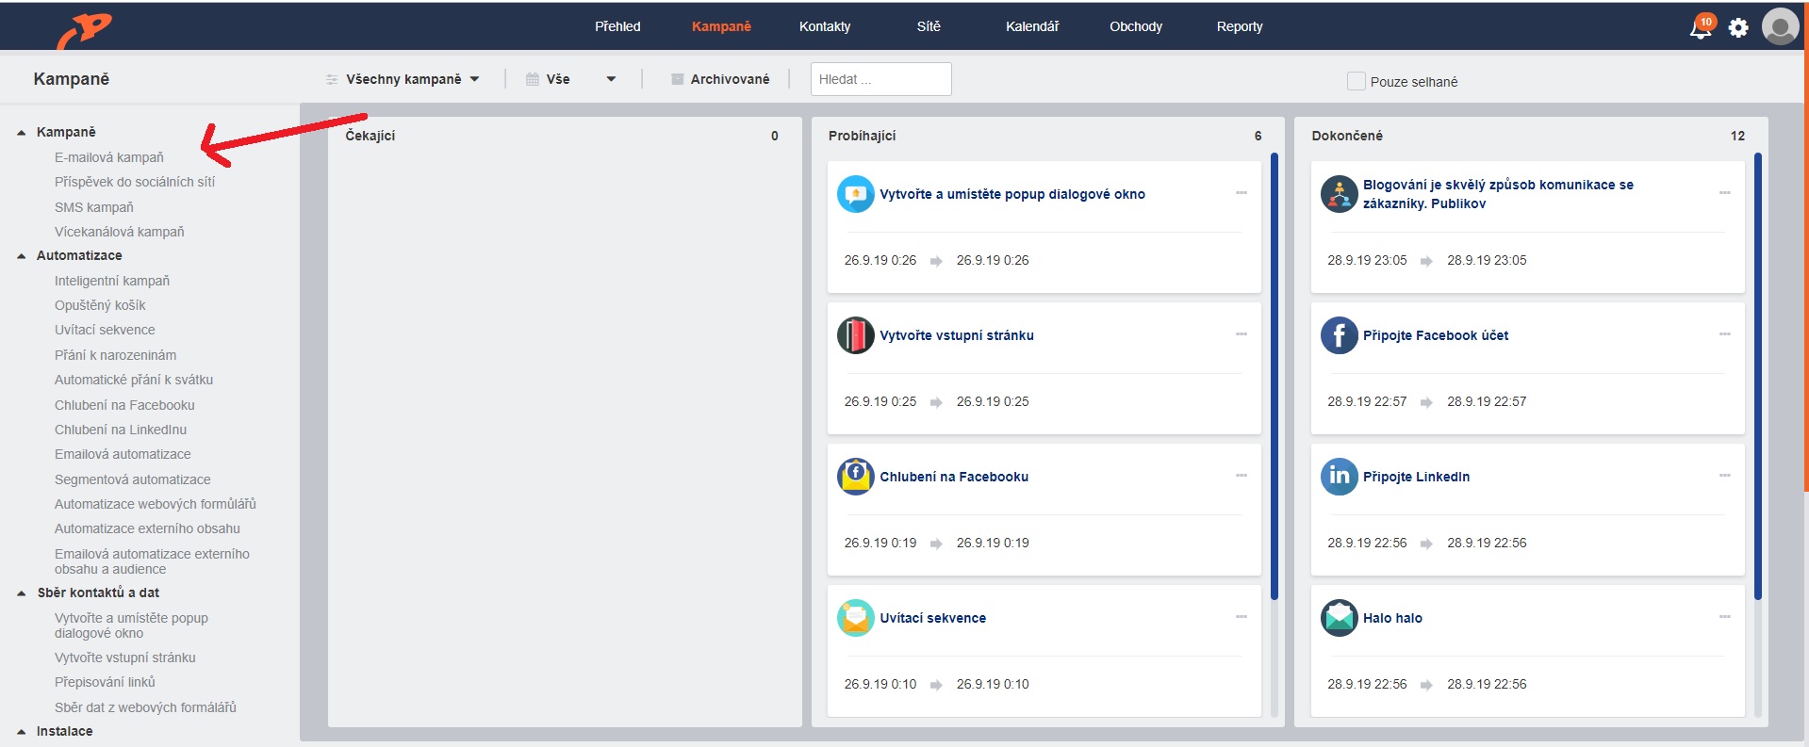
Task: Select Automatizace webových formulářů
Action: pyautogui.click(x=156, y=504)
